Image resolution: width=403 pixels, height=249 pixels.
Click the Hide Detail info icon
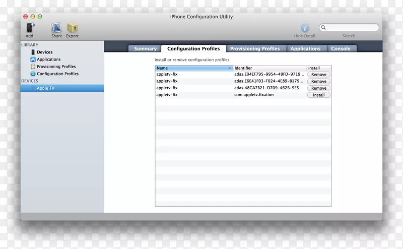coord(305,28)
